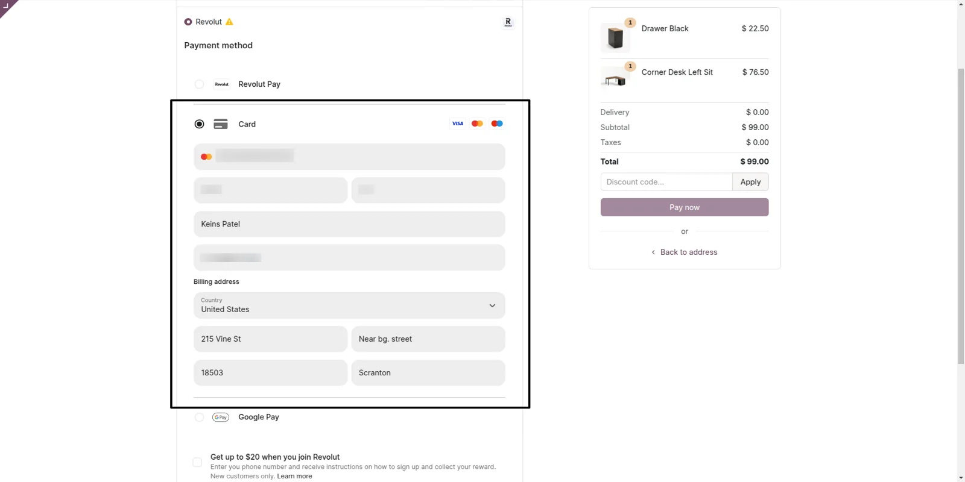Click the Delivery cost $ 0.00
Screen dimensions: 965x482
758,112
